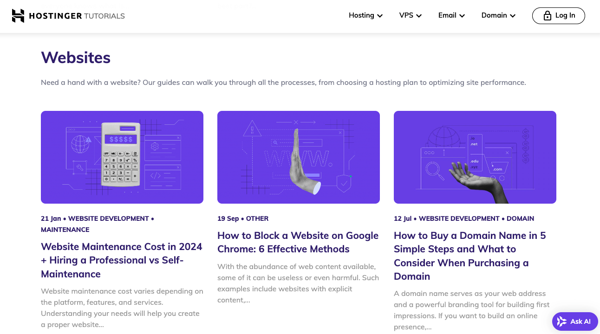Open the blocking websites on Chrome article
Viewport: 600px width, 334px height.
(298, 242)
